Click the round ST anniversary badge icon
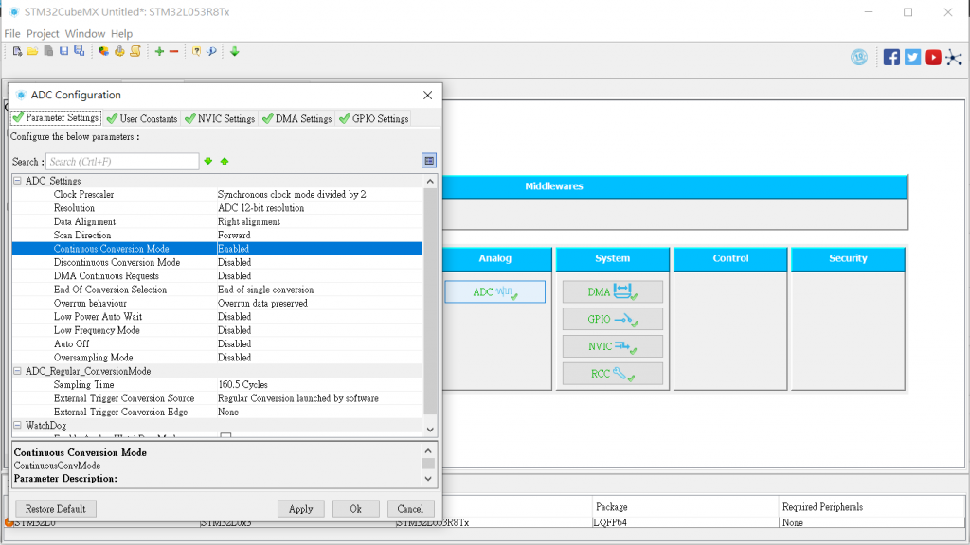This screenshot has width=970, height=545. [859, 58]
